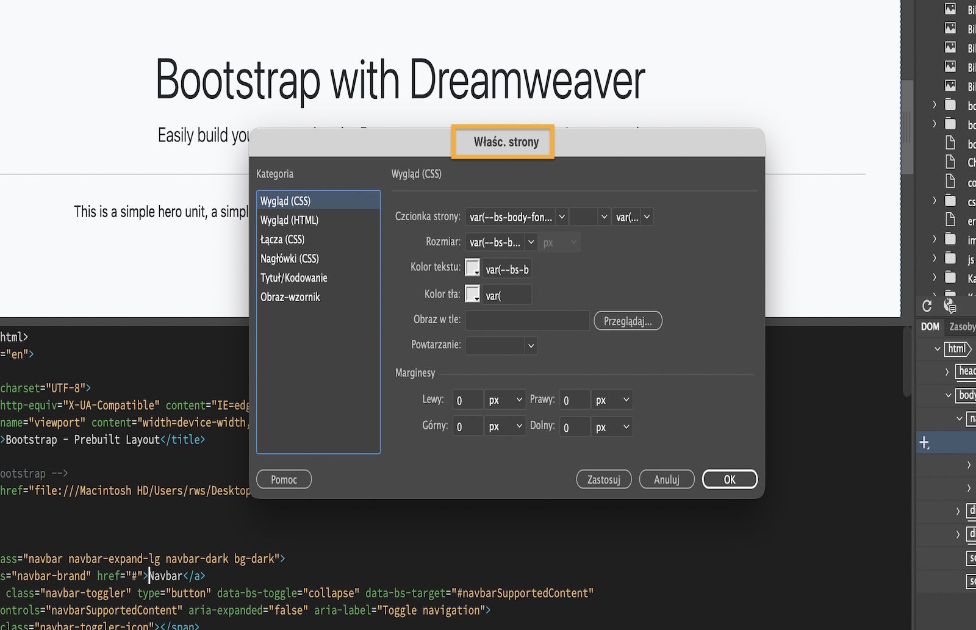Select the folder icon of the 'js' folder

[x=950, y=259]
